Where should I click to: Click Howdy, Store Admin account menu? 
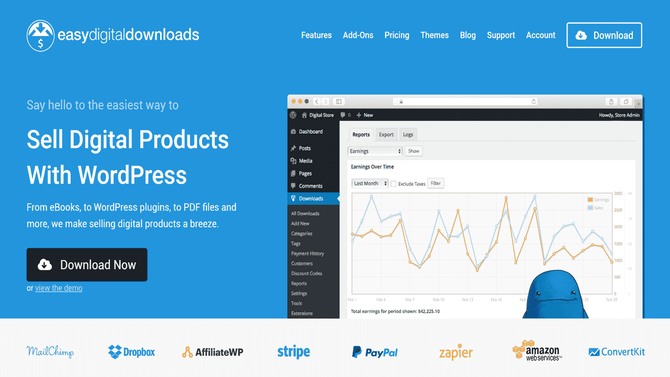pos(619,115)
